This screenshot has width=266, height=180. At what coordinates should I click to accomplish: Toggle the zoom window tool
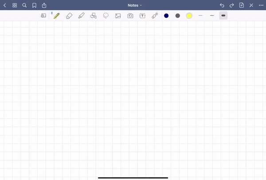tap(43, 16)
